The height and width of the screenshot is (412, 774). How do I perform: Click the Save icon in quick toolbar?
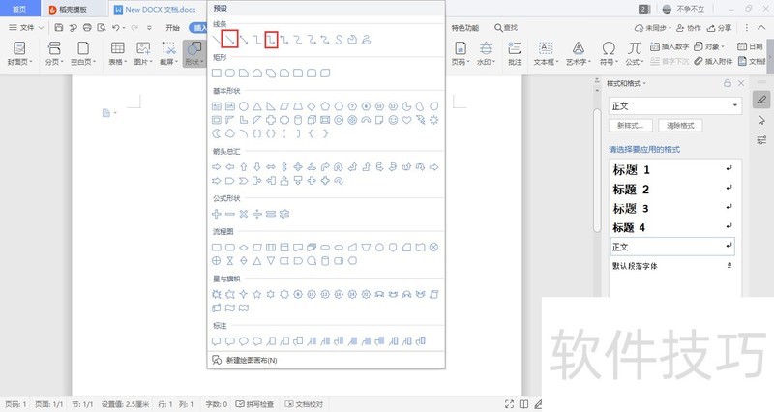pos(59,28)
